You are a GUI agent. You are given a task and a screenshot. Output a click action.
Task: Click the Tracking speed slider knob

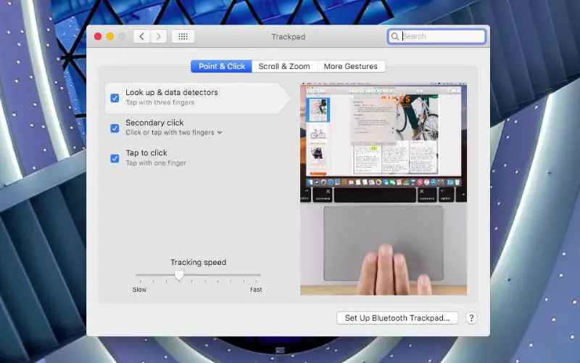(x=179, y=275)
